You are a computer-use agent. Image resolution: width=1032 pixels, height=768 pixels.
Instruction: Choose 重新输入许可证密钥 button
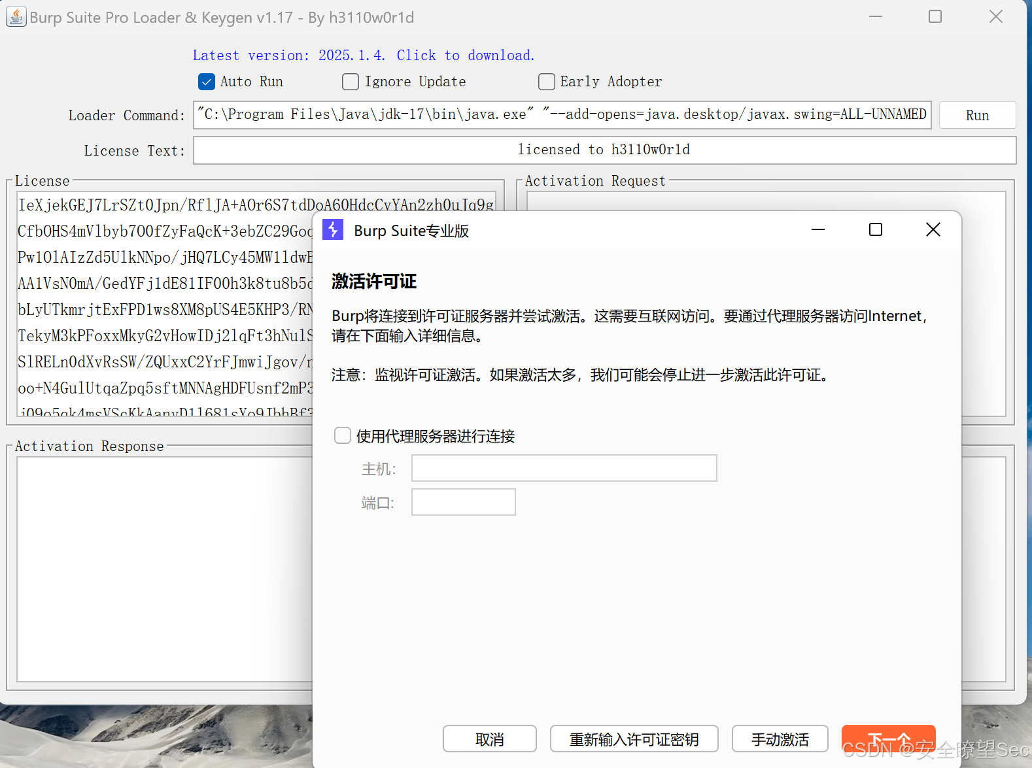tap(634, 739)
